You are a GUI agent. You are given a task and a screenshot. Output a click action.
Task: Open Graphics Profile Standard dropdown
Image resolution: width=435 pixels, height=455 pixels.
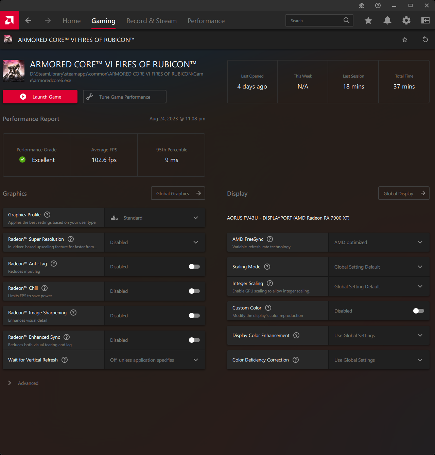click(155, 218)
